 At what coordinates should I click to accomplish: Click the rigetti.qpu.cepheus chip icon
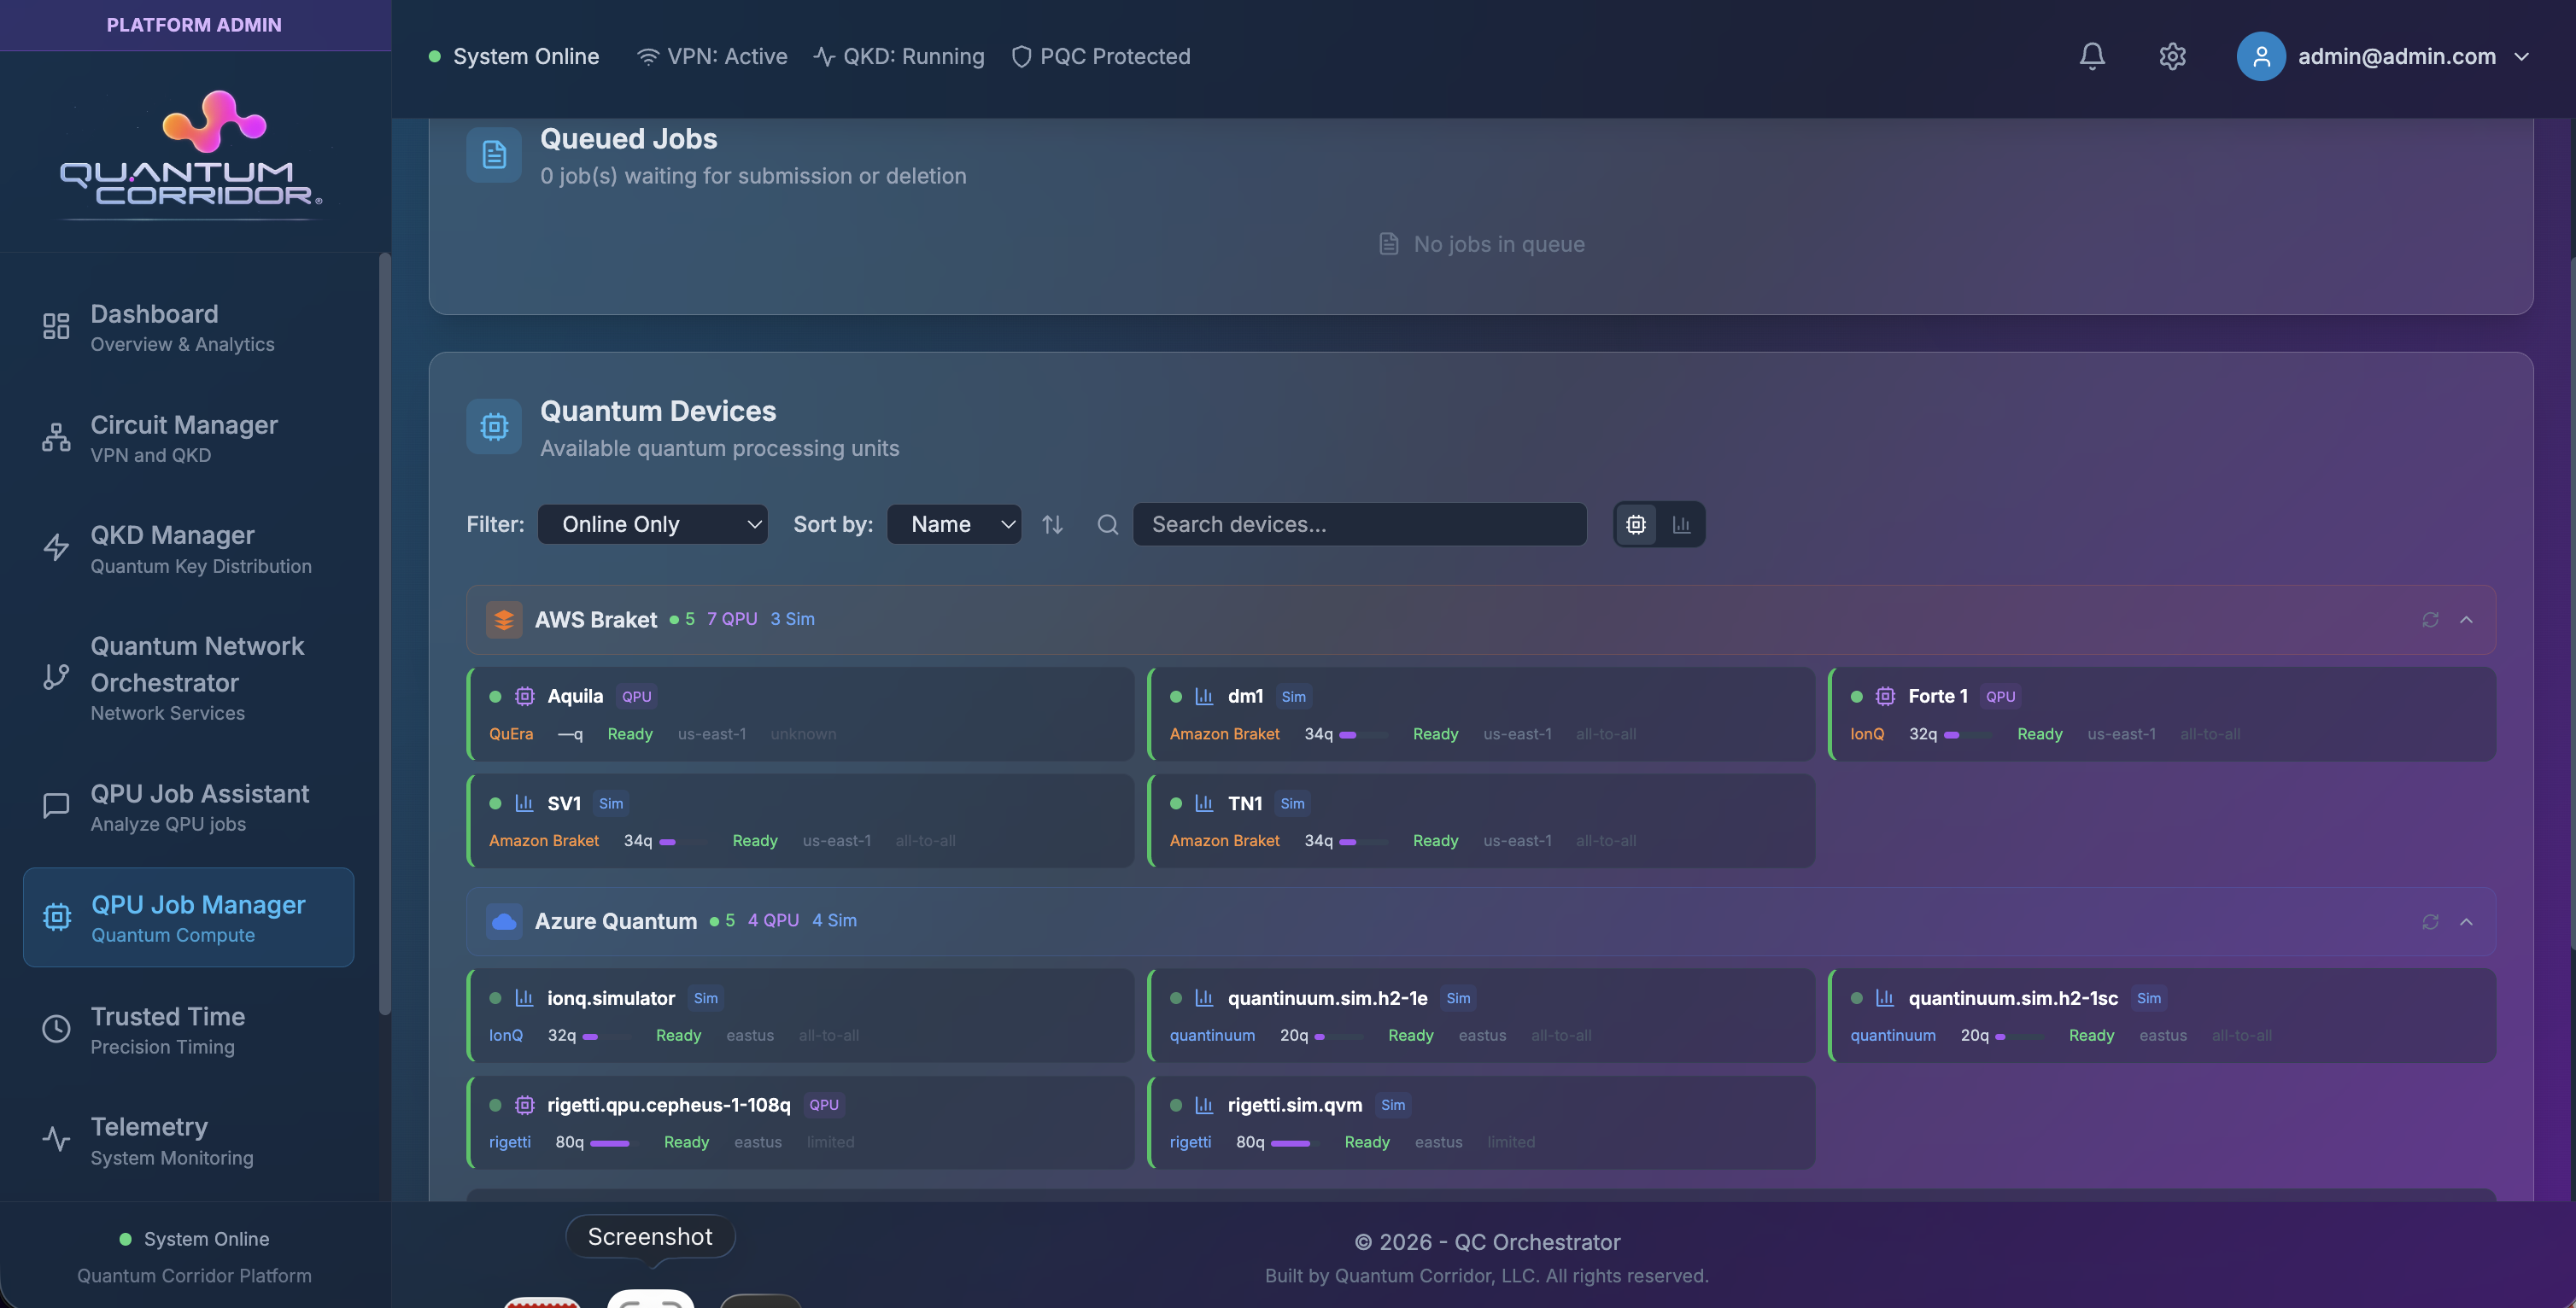524,1105
